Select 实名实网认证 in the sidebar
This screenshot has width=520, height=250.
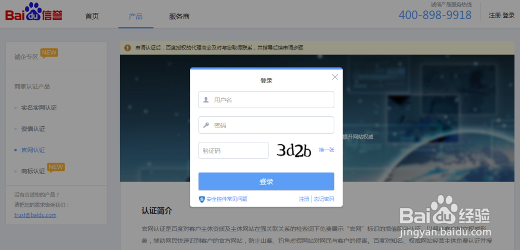[x=39, y=108]
